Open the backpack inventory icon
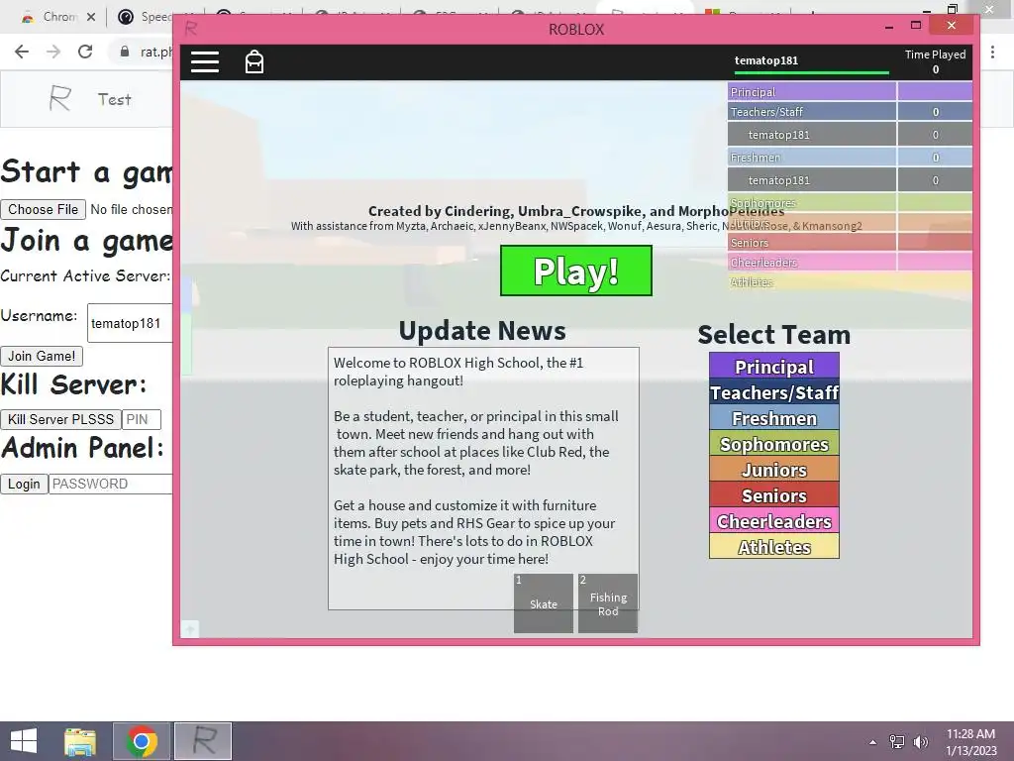 (x=254, y=62)
